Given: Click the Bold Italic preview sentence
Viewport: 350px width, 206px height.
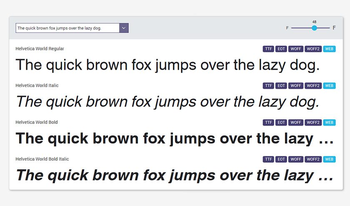Looking at the screenshot, I should [175, 175].
